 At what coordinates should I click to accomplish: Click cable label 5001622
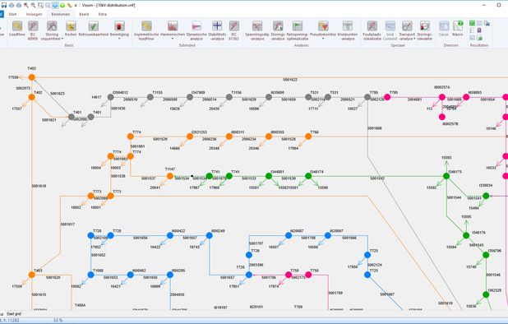point(290,80)
